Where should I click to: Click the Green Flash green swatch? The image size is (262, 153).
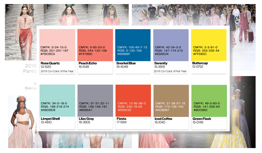point(209,101)
